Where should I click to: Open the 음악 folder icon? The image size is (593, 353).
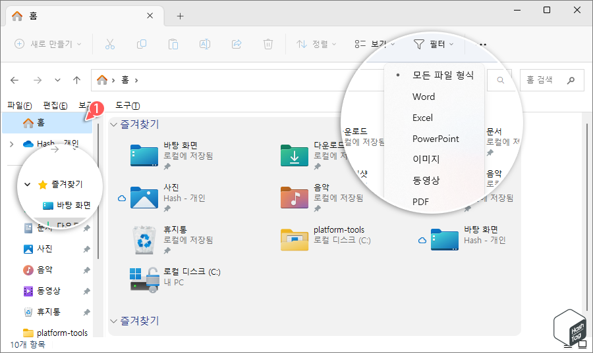point(295,198)
